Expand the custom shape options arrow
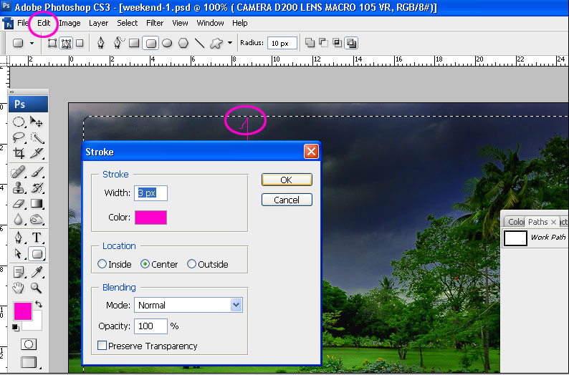 [x=230, y=43]
